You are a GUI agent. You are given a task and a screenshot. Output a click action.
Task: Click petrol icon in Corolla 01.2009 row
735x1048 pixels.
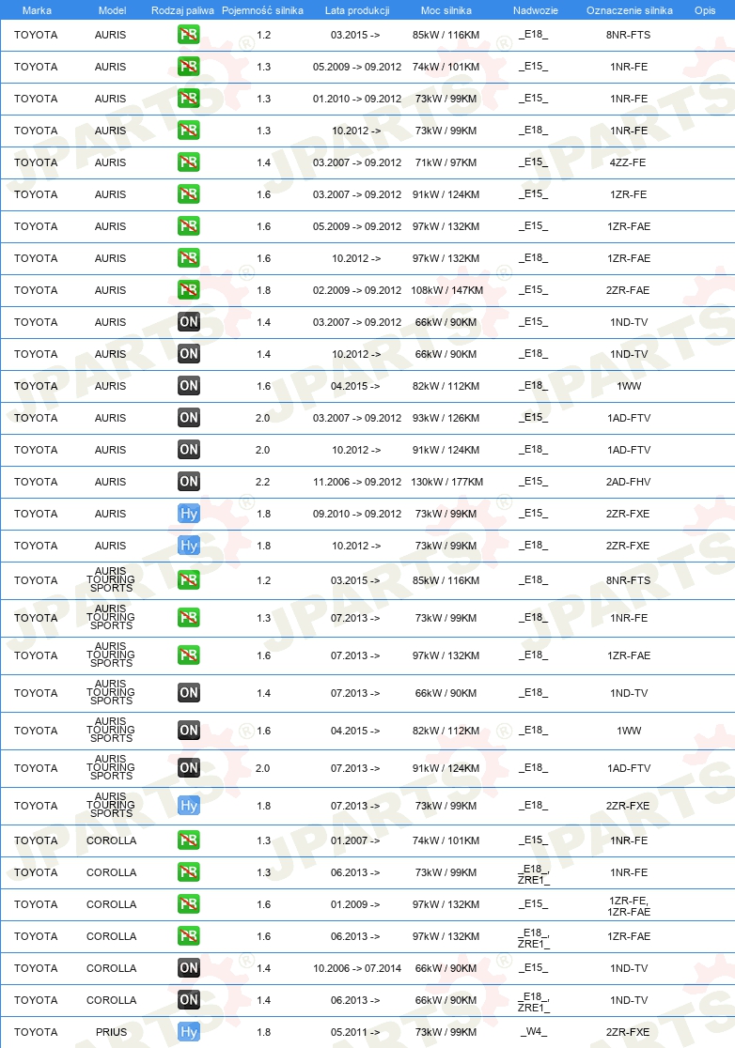tap(189, 904)
